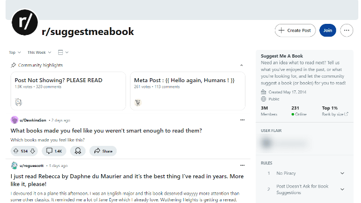Click the u/DawkinsSon user avatar
361x203 pixels.
coord(14,120)
